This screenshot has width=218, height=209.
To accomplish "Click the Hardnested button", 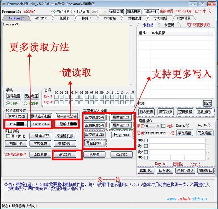I will tap(41, 124).
